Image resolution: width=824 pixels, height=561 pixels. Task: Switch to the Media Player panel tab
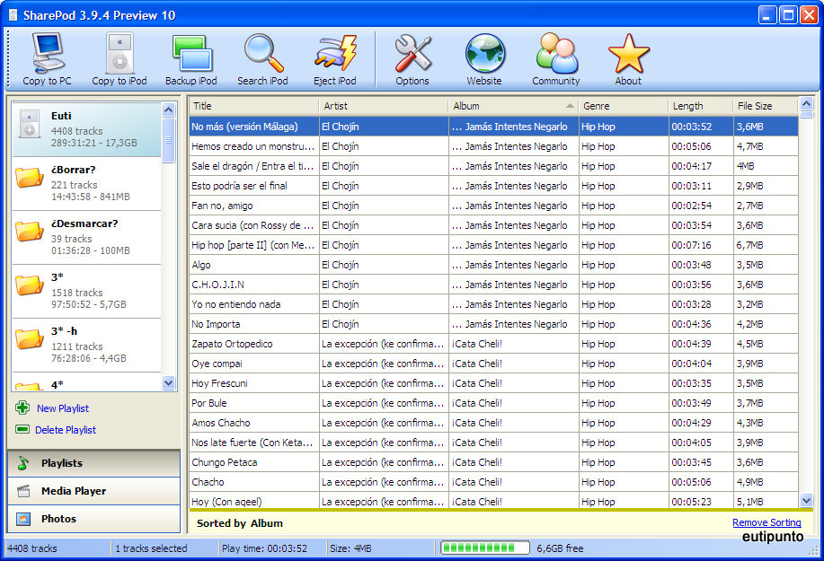[x=93, y=491]
